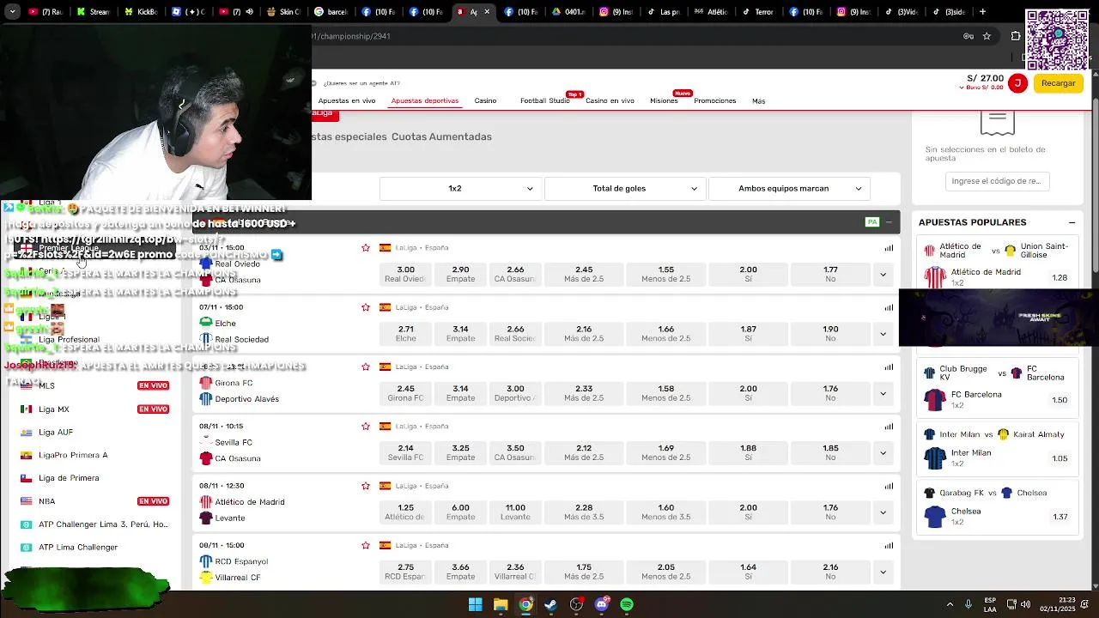Bookmark this page with browser star icon
The image size is (1099, 618).
point(987,36)
